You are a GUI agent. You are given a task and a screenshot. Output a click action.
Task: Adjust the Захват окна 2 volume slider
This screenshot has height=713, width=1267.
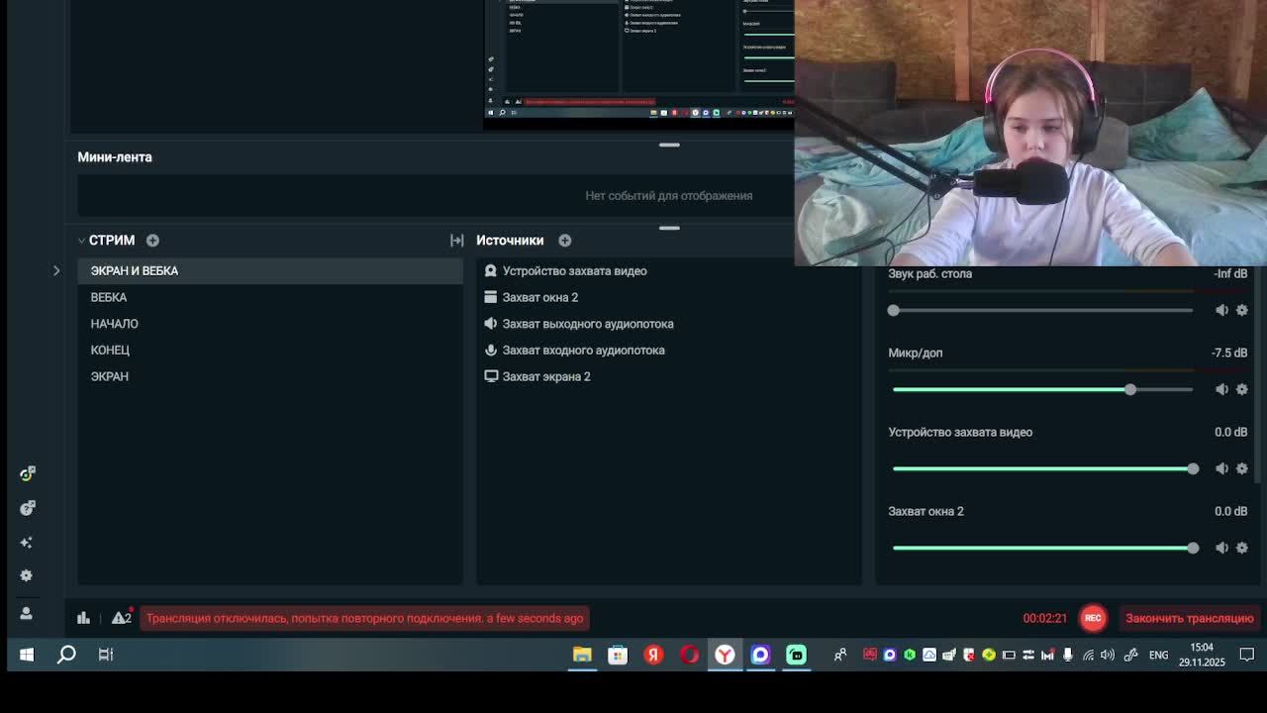coord(1042,548)
